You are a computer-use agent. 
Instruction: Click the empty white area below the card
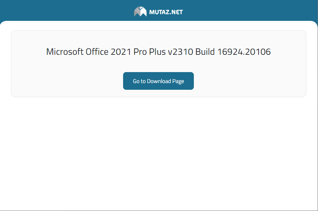(158, 152)
